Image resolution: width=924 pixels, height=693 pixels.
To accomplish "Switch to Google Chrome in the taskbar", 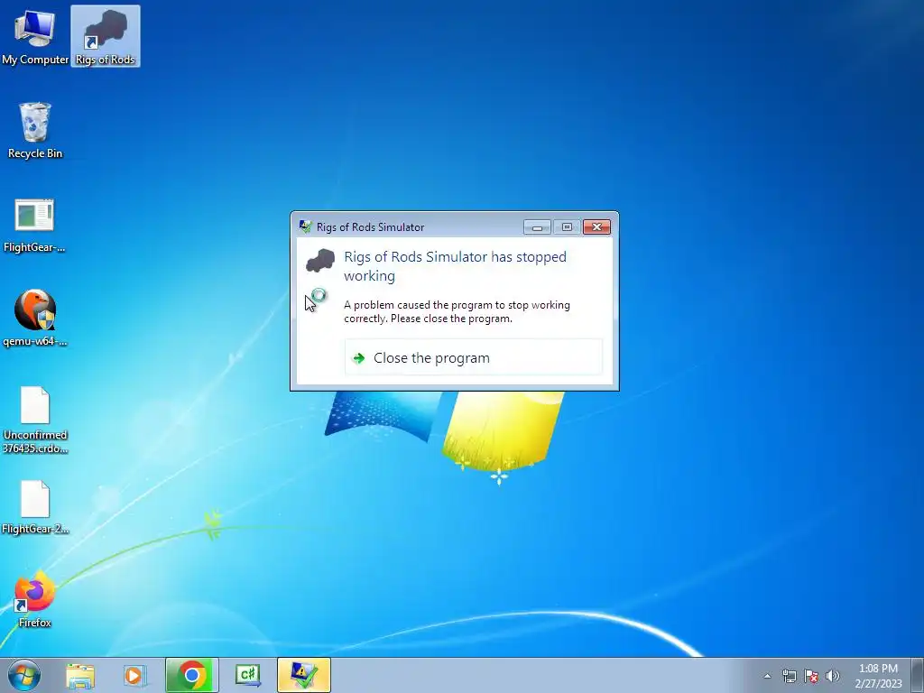I will tap(192, 675).
